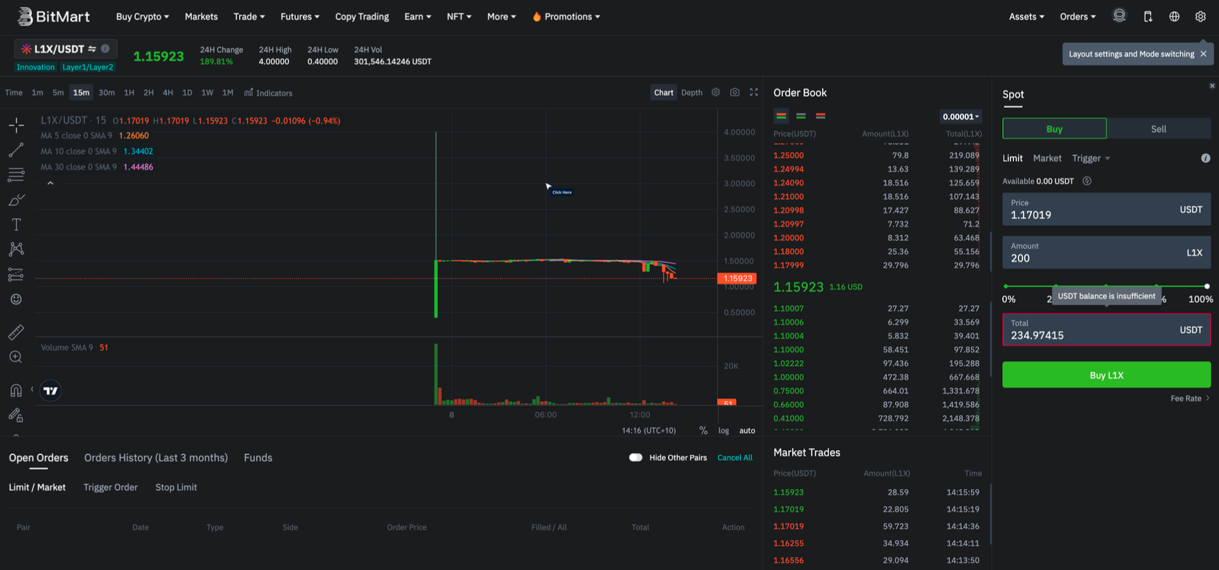1219x570 pixels.
Task: Open the user profile icon
Action: tap(1119, 16)
